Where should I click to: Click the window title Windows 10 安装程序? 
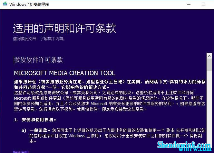coord(29,4)
